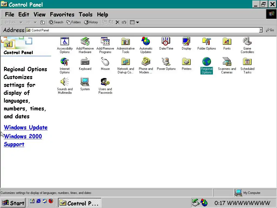Toggle the Folders pane button
The image size is (277, 208).
coord(74,22)
